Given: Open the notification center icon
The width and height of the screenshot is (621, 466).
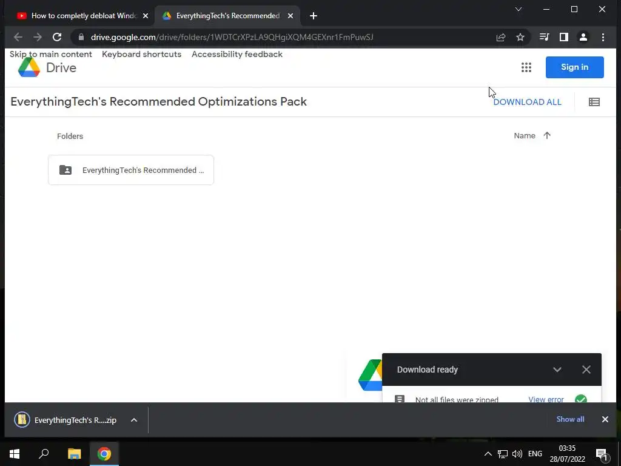Looking at the screenshot, I should pyautogui.click(x=602, y=454).
